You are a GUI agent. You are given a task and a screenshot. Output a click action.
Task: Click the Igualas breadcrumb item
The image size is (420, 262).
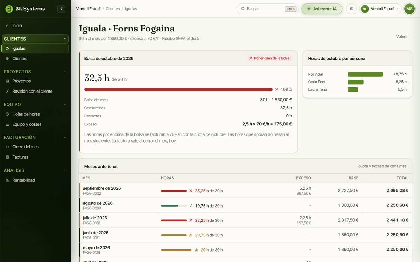tap(131, 9)
